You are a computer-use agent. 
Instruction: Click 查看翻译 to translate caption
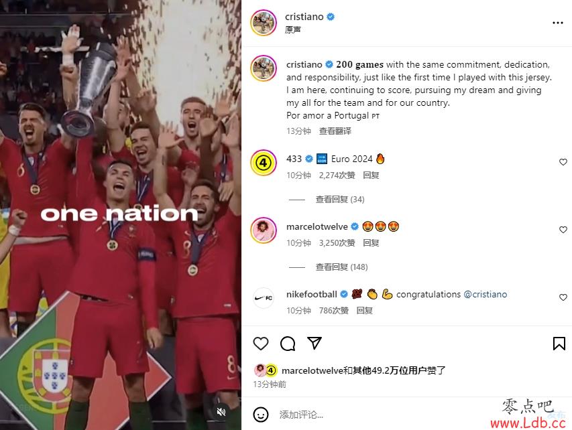pos(335,131)
